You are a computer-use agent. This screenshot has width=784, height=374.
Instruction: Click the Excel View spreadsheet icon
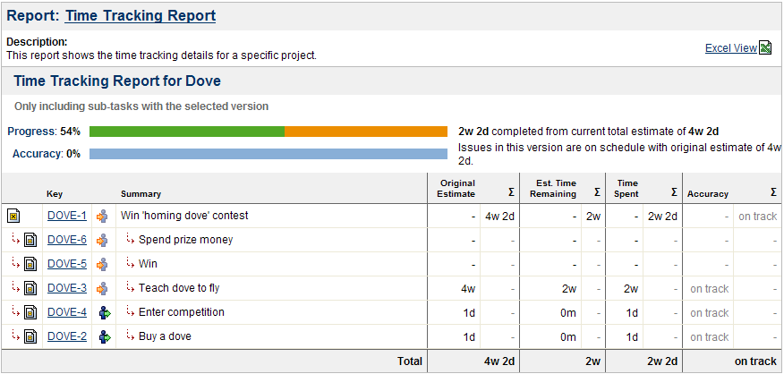pyautogui.click(x=765, y=48)
